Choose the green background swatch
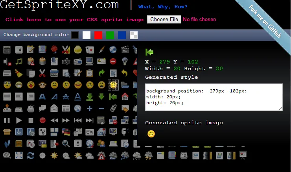 (110, 35)
